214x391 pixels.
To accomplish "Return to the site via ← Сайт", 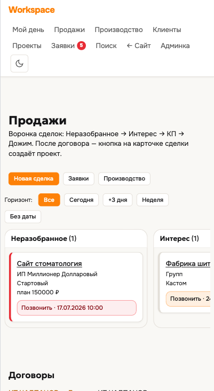I will (139, 46).
